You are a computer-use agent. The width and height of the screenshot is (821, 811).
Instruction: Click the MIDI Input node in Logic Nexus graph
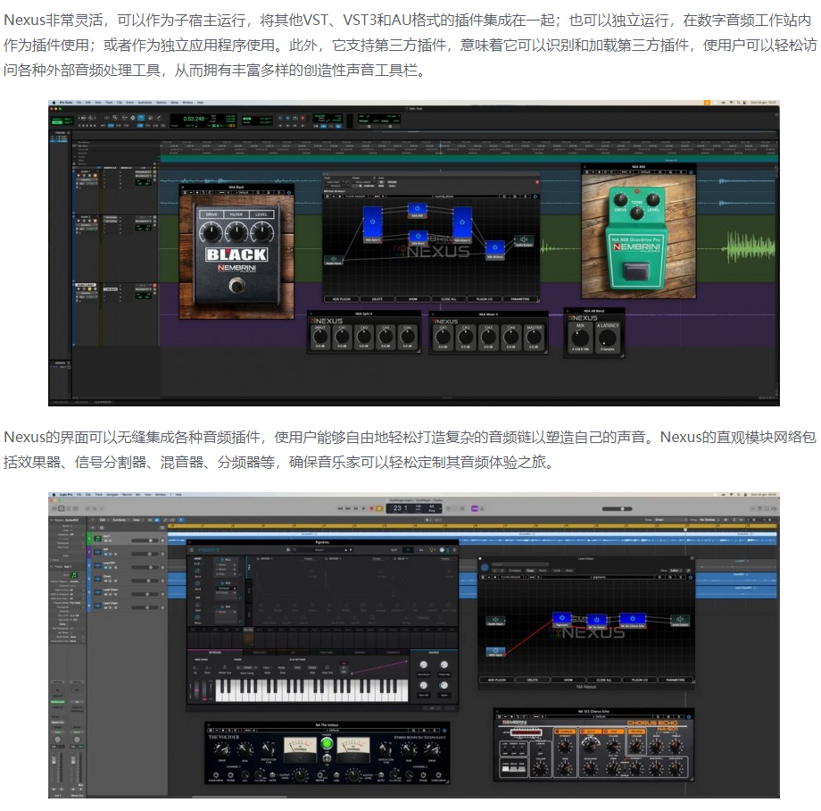495,651
